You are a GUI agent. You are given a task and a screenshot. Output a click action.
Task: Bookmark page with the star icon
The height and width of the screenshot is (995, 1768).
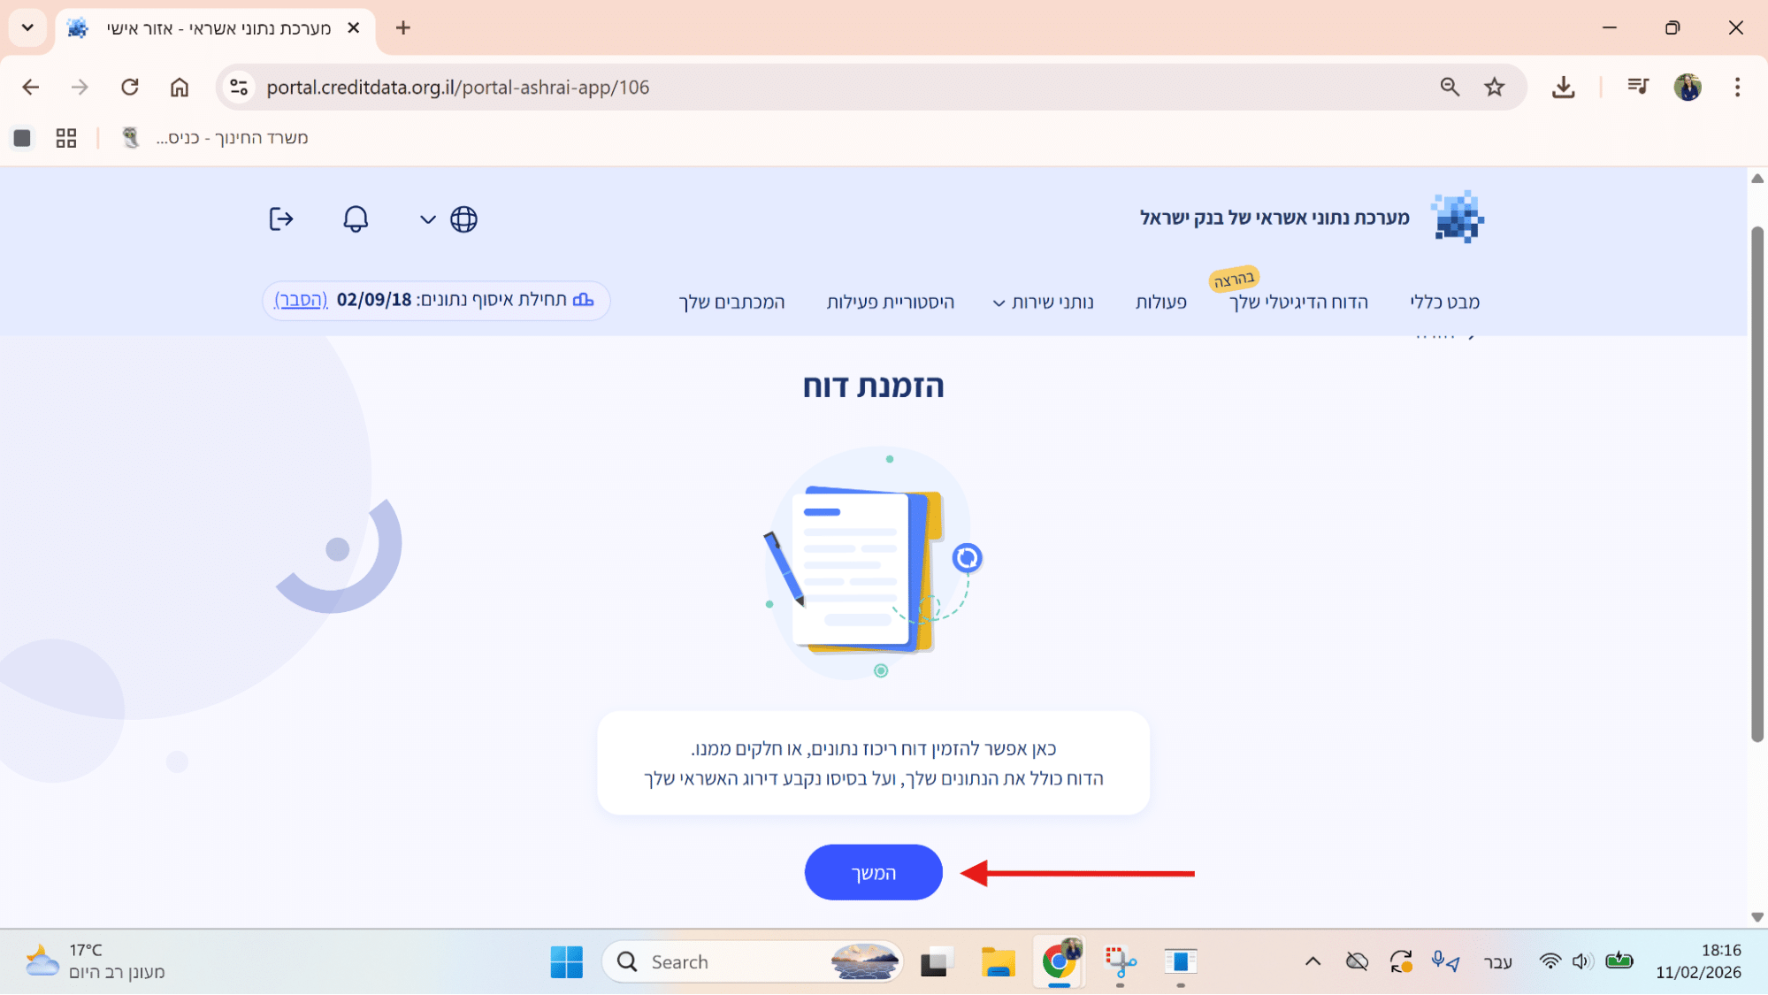1494,87
